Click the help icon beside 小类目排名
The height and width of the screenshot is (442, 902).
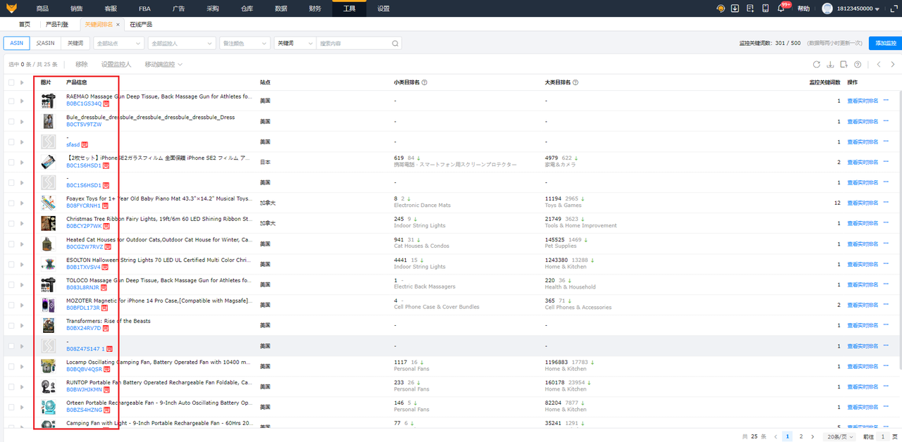(424, 82)
